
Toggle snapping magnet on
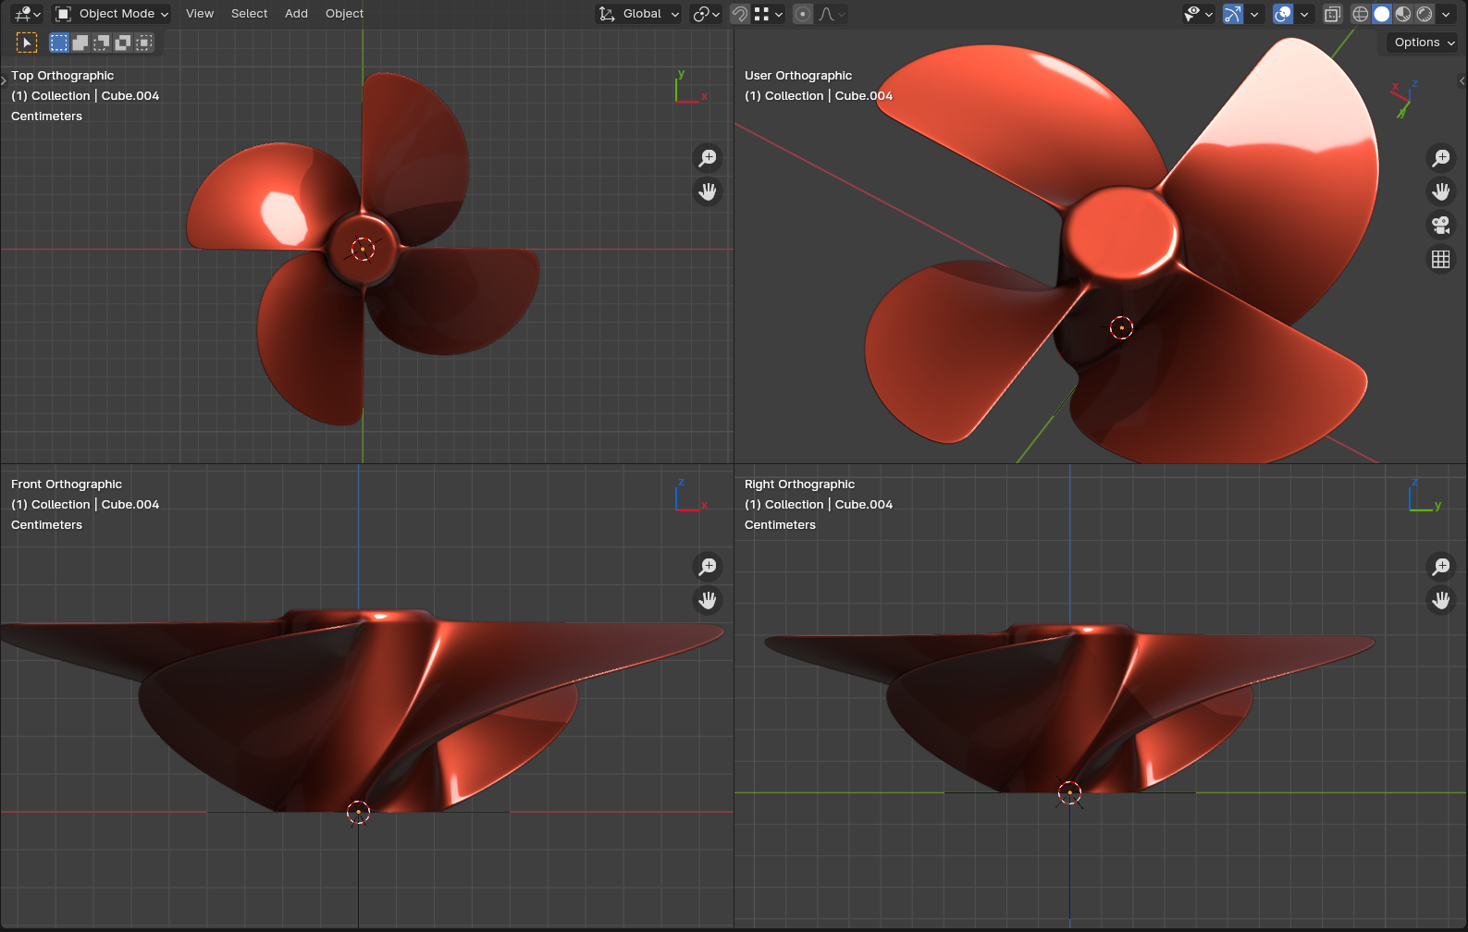(739, 14)
